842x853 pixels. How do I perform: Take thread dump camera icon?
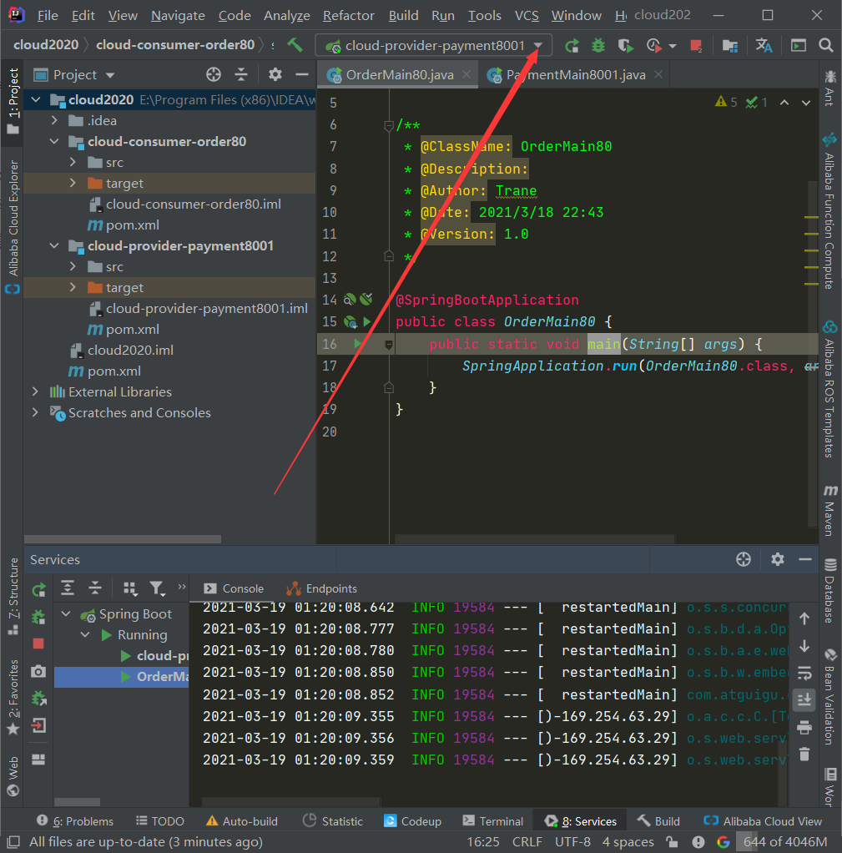(38, 671)
